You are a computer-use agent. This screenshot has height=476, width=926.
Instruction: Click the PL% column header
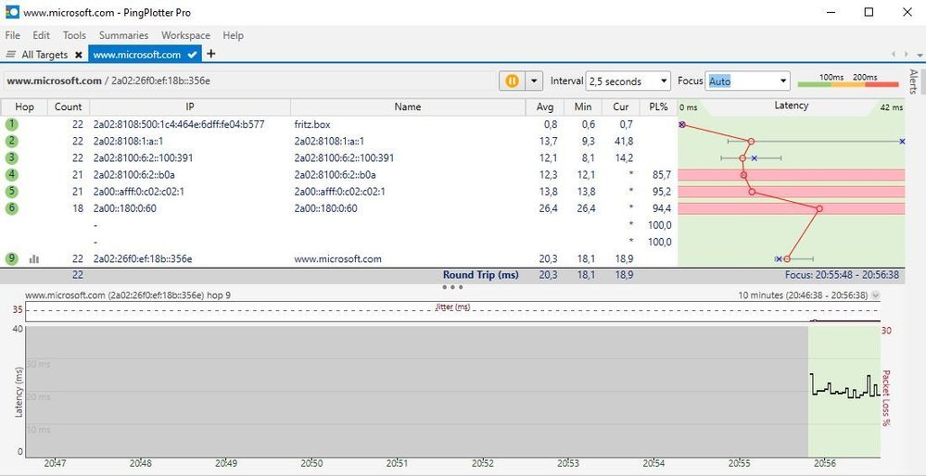point(658,106)
